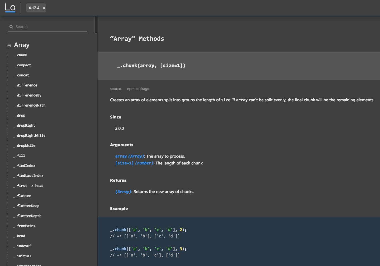Click the sidebar scrollbar thumb
Viewport: 380px width, 266px height.
(x=95, y=25)
